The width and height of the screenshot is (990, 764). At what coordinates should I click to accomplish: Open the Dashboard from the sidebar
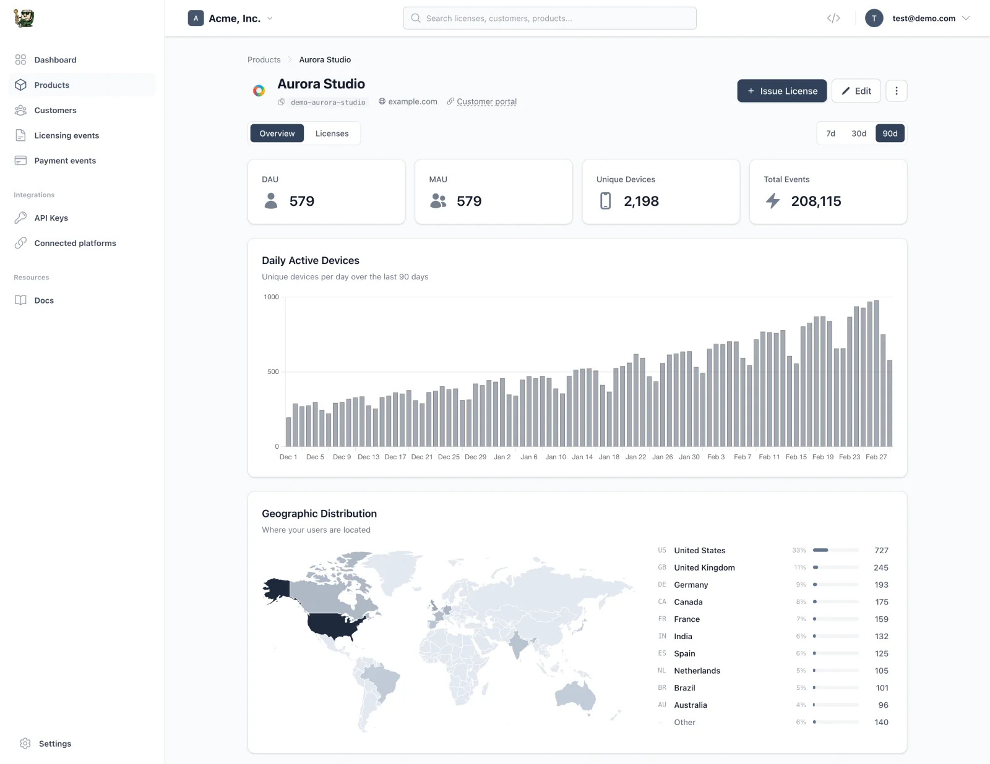point(55,59)
